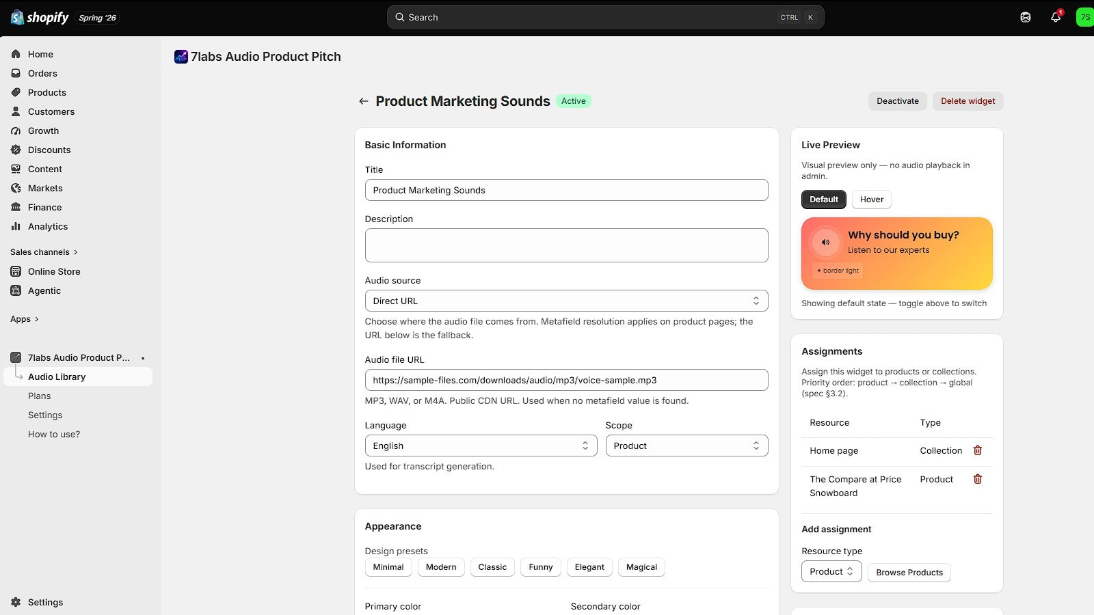
Task: Click the Agentic channel icon
Action: point(16,290)
